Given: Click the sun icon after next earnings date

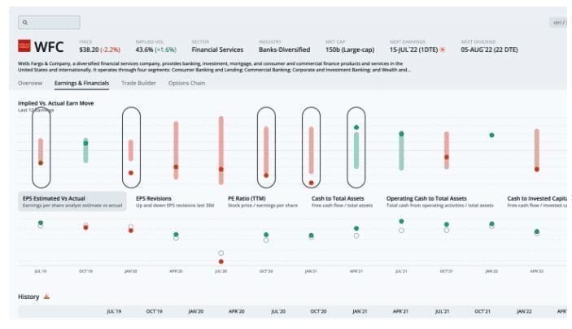Looking at the screenshot, I should (442, 48).
